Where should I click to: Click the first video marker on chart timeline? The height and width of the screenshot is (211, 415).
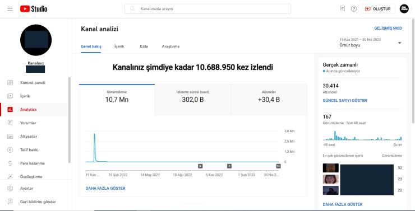pos(200,166)
